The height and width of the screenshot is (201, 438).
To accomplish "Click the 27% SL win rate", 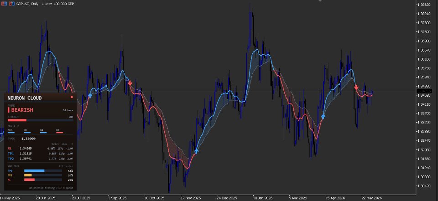I will tap(70, 180).
